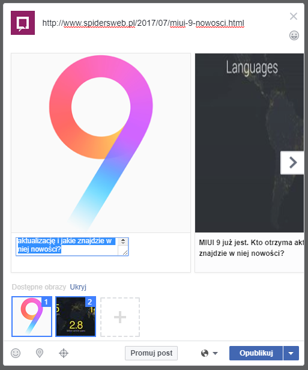This screenshot has width=308, height=370.
Task: Click the Languages carousel image
Action: (249, 143)
